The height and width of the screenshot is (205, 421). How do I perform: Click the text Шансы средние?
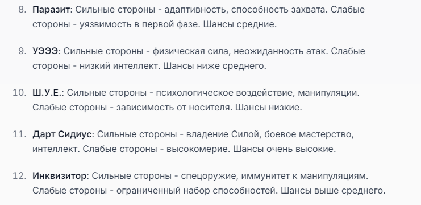point(240,24)
